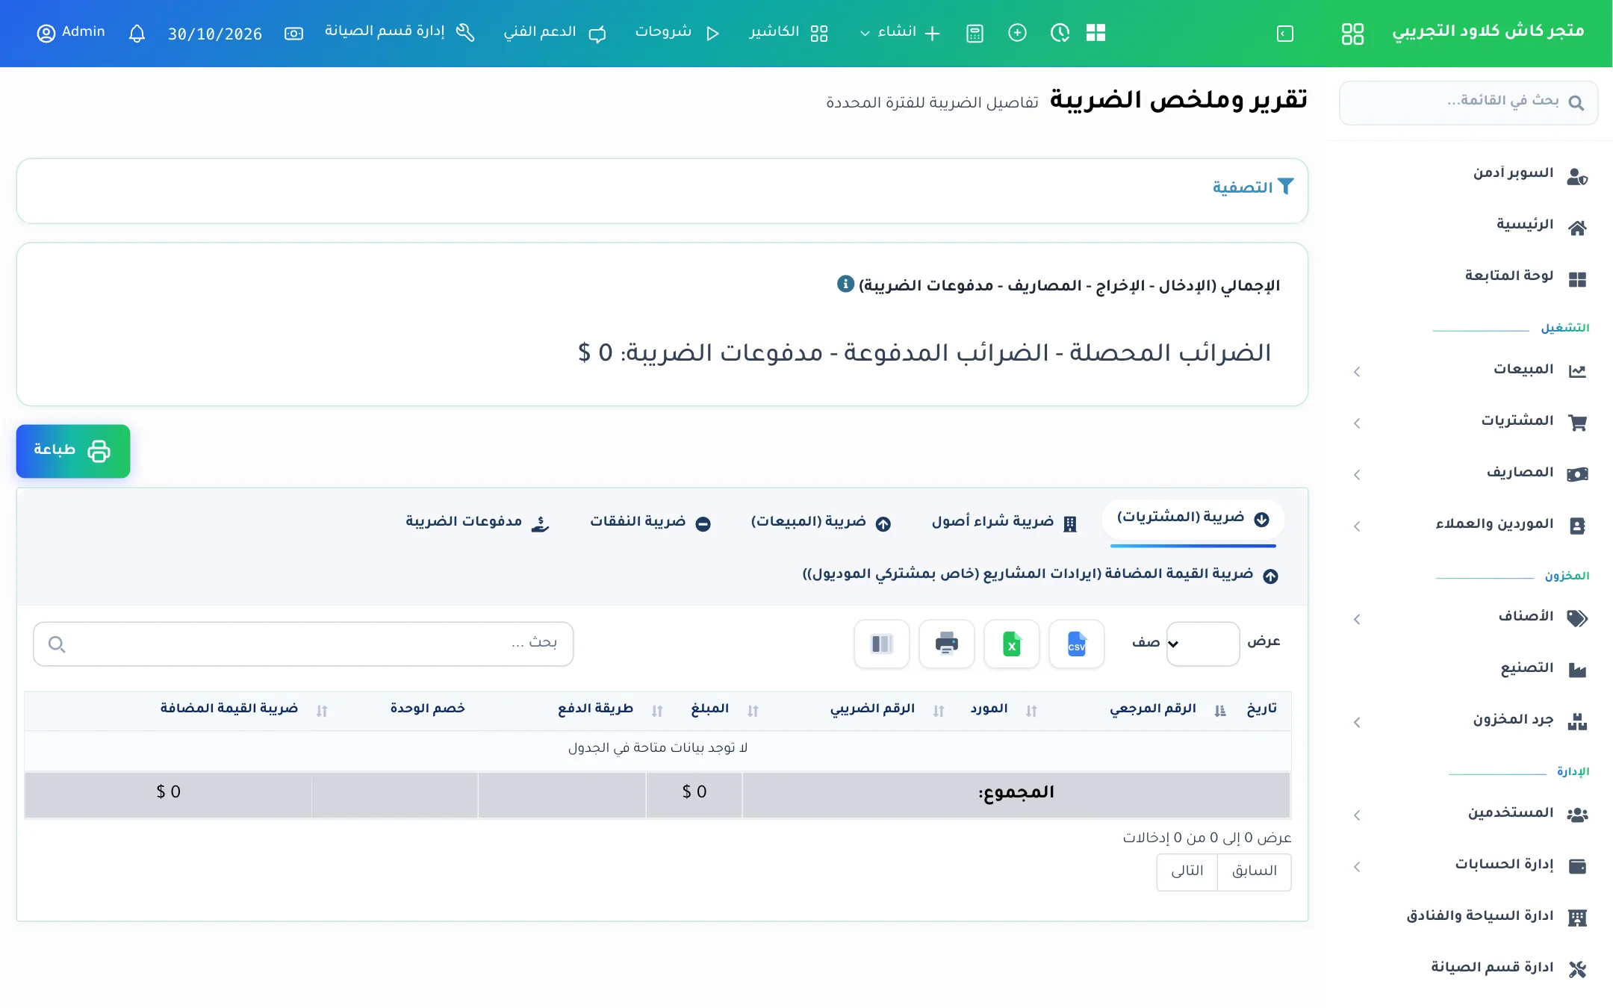Open the rows-per-page عرض dropdown
1613x1008 pixels.
[1202, 644]
